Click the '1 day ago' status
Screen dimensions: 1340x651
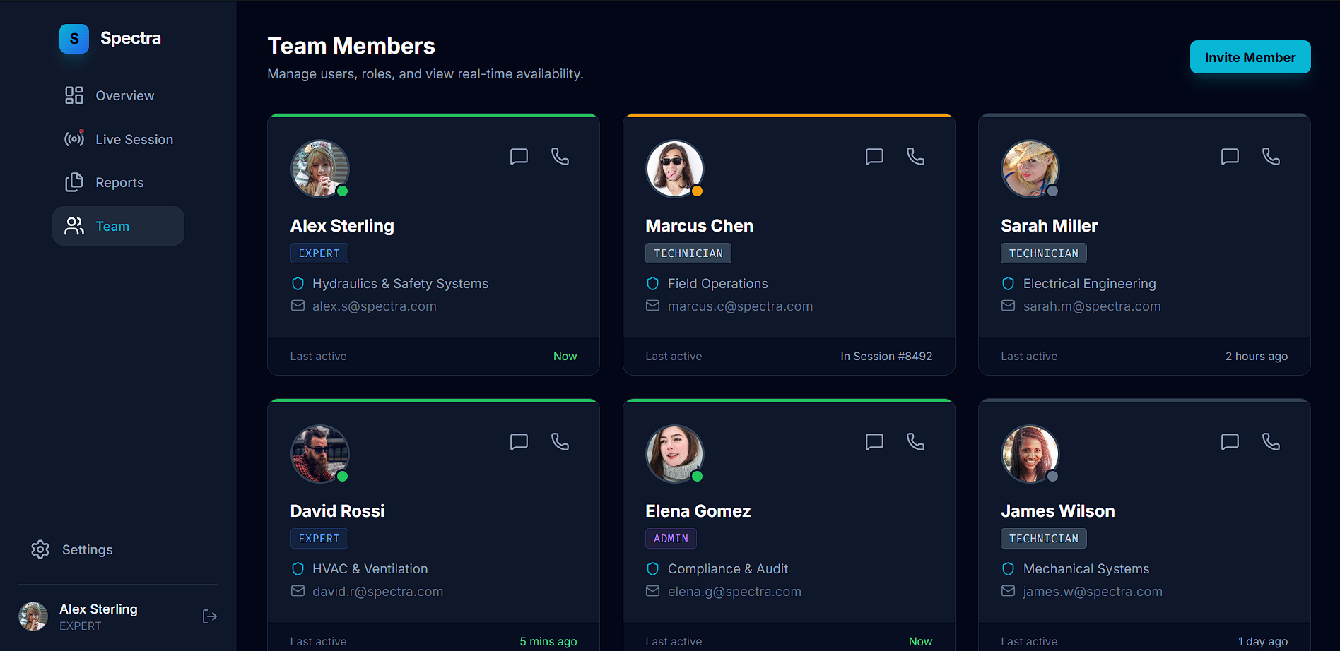1263,642
